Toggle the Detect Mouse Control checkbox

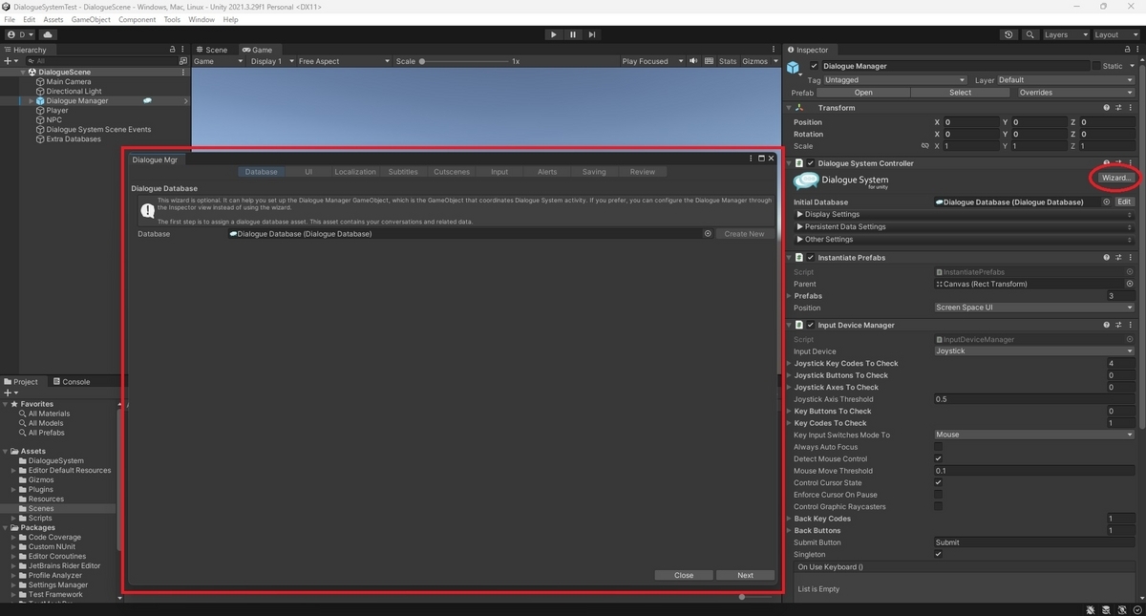click(938, 458)
